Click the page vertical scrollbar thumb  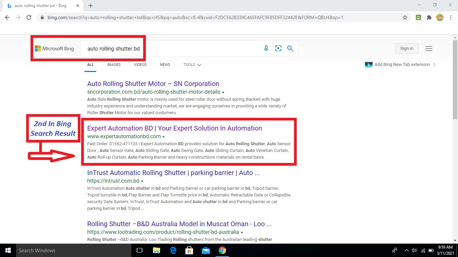click(x=455, y=79)
